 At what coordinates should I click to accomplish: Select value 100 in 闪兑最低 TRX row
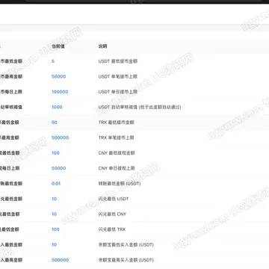55,229
